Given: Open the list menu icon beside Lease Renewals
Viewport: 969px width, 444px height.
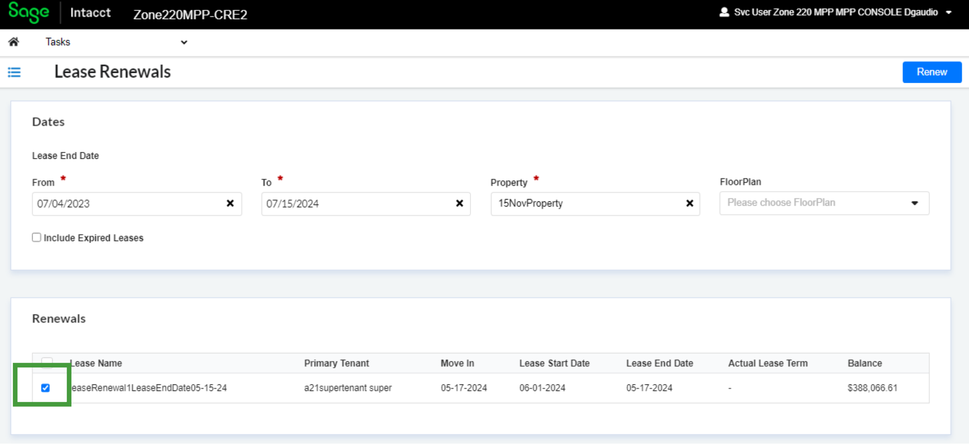Looking at the screenshot, I should point(14,72).
